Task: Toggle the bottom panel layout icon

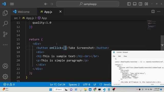Action: [x=135, y=4]
